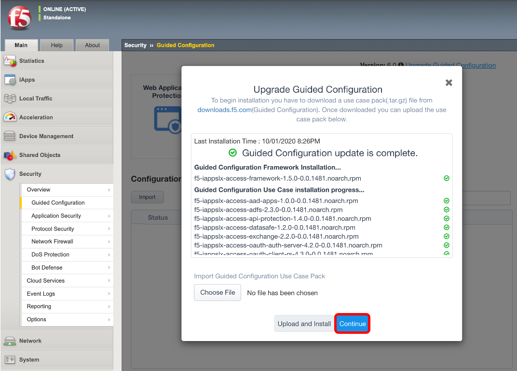The width and height of the screenshot is (517, 371).
Task: Expand the Application Security submenu arrow
Action: pos(109,216)
